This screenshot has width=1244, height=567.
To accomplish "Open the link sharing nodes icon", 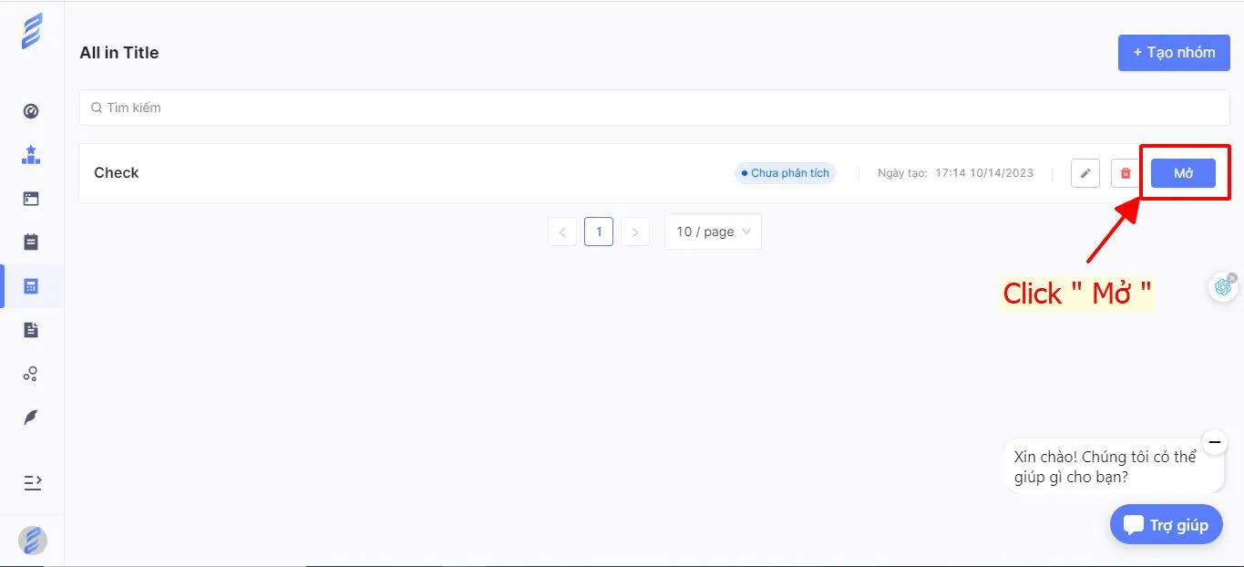I will coord(30,373).
